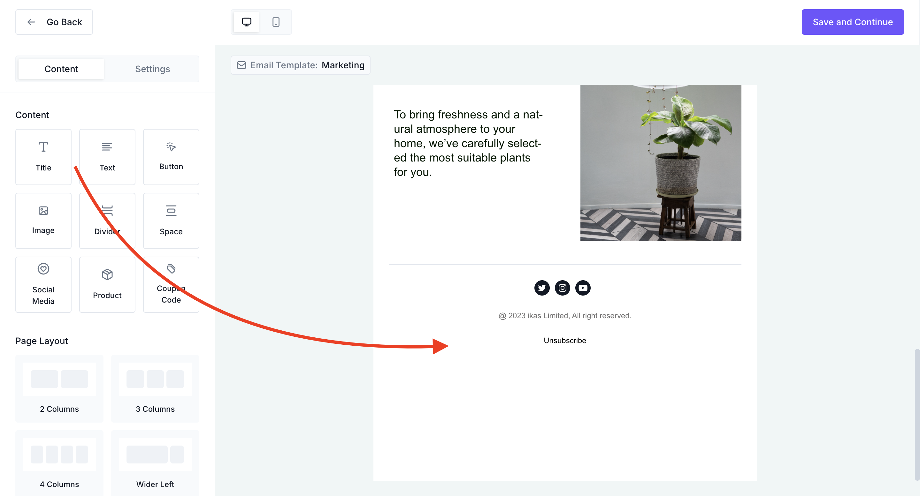
Task: Pick the Divider content block
Action: (x=107, y=221)
